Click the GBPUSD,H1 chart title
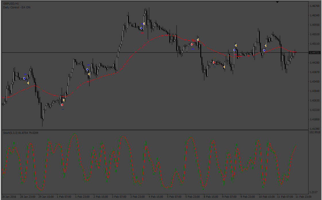 [x=11, y=4]
